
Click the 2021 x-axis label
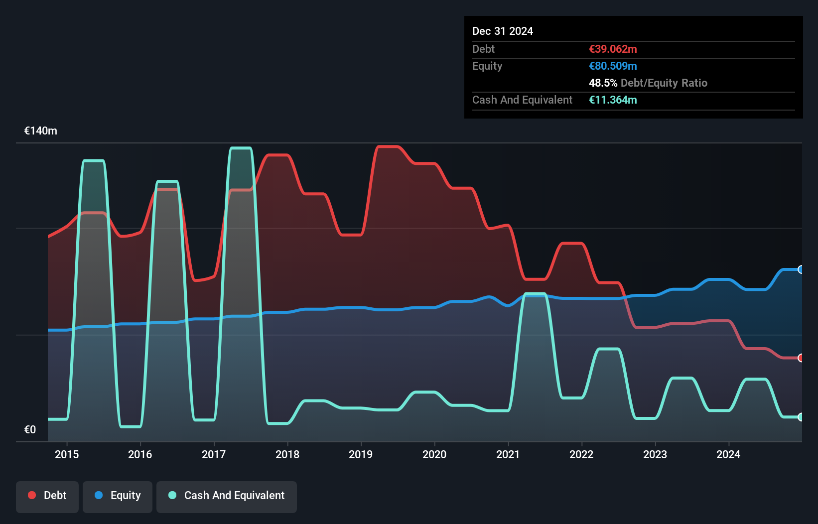[508, 454]
